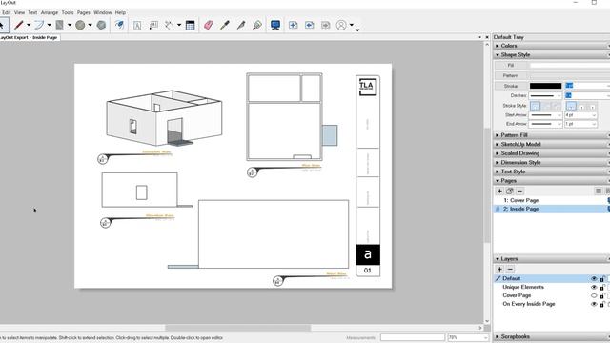Open the Pages menu
The width and height of the screenshot is (610, 343).
[83, 12]
